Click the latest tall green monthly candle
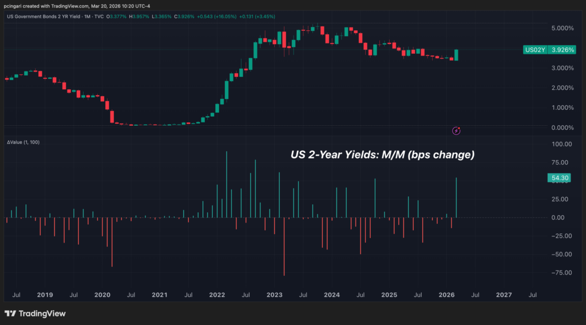Image resolution: width=586 pixels, height=325 pixels. point(456,55)
